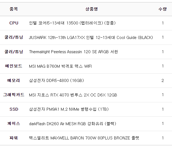Select the 그래픽카드 category label
The image size is (172, 148).
pyautogui.click(x=14, y=95)
